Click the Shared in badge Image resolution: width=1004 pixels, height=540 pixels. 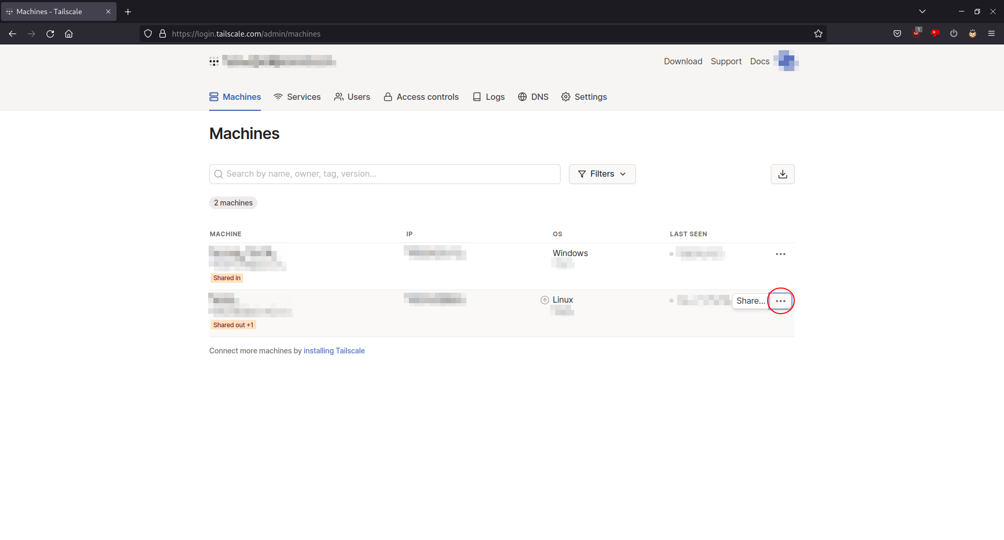pos(227,278)
